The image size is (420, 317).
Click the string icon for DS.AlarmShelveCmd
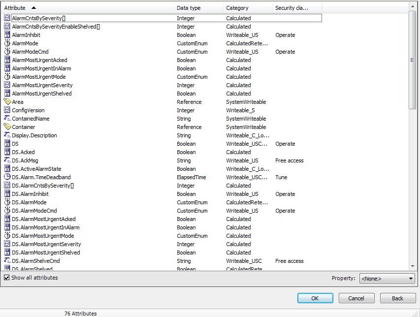[x=7, y=261]
